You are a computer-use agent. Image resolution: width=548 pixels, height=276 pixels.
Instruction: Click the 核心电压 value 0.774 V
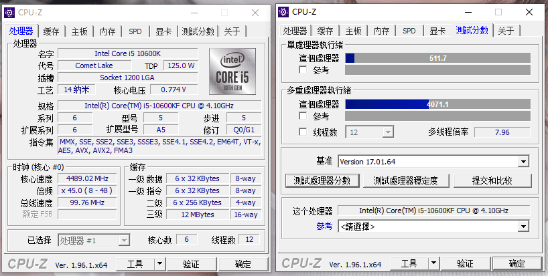[x=174, y=90]
